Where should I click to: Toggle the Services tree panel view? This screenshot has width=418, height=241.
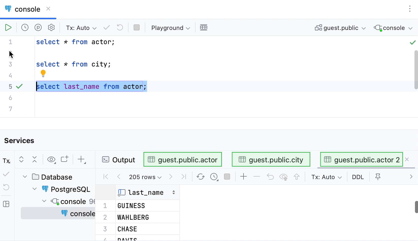tap(6, 204)
